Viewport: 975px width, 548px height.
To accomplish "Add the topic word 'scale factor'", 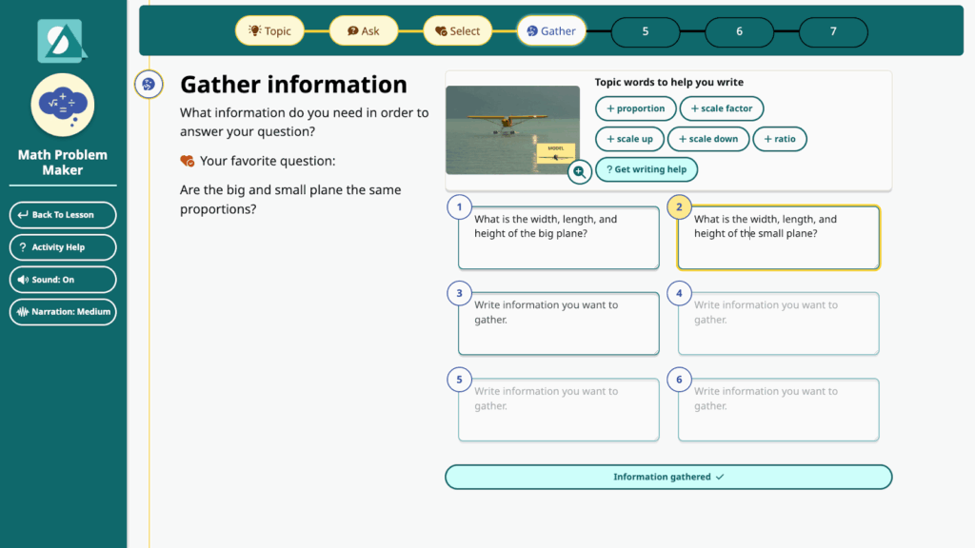I will [721, 108].
